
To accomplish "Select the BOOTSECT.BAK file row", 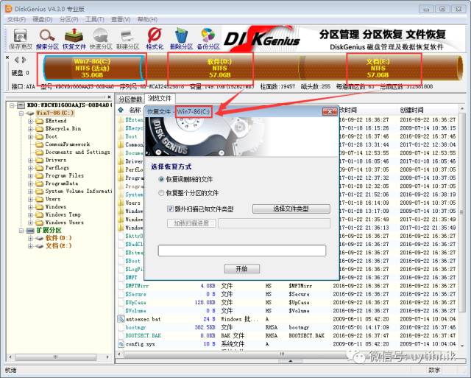I will 287,335.
